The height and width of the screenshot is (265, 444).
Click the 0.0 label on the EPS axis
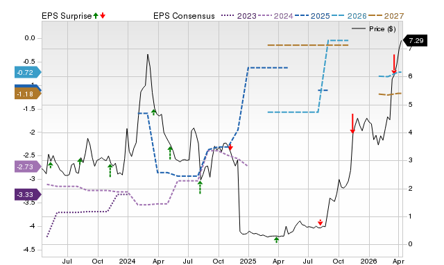(29, 38)
